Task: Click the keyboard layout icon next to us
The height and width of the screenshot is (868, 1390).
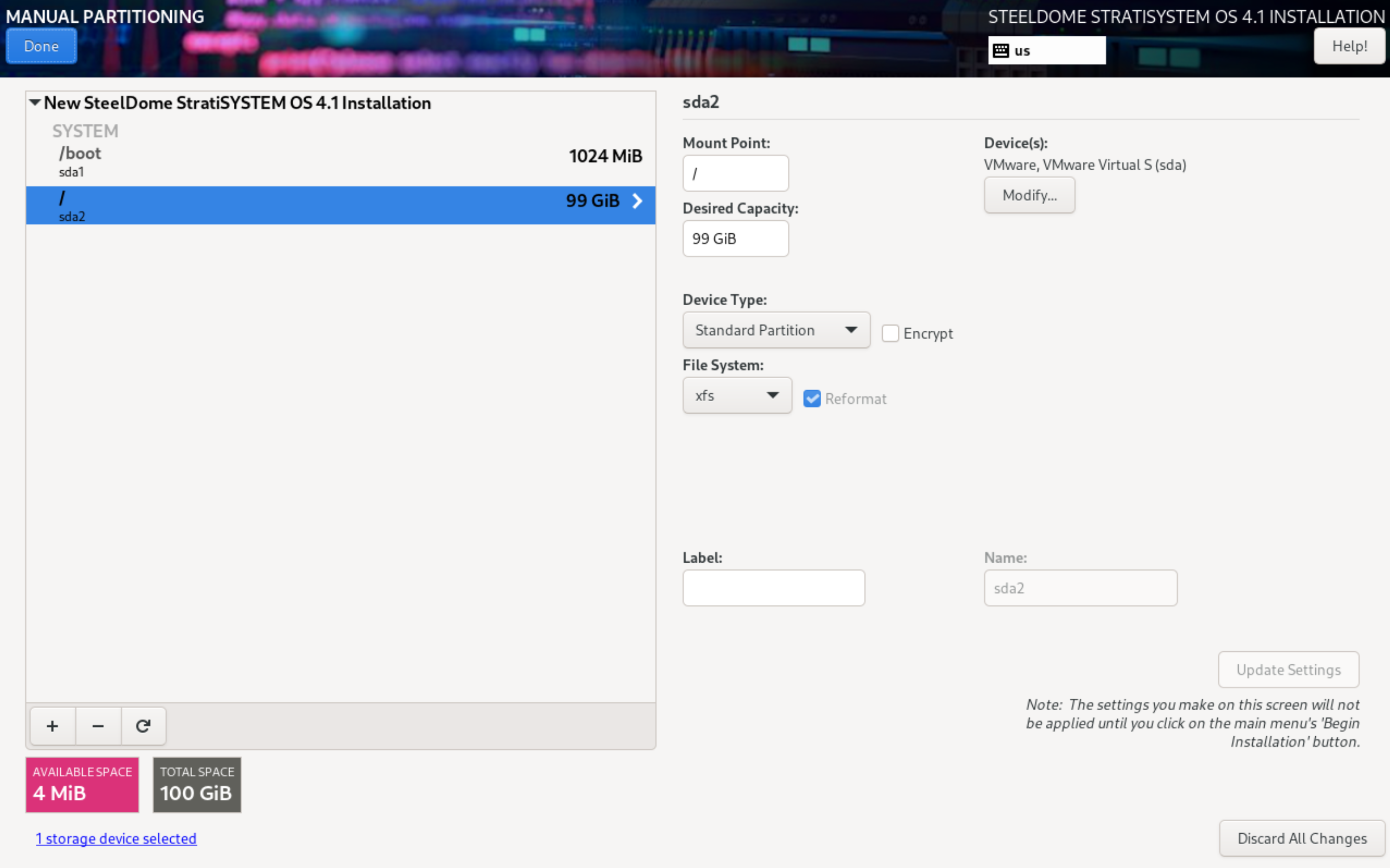Action: pos(1001,51)
